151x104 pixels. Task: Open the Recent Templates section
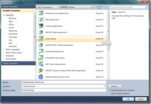pos(18,7)
